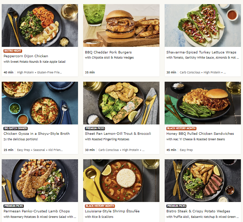Click Premium Picks badge on the trout card
Viewport: 243px width, 222px height.
point(95,128)
